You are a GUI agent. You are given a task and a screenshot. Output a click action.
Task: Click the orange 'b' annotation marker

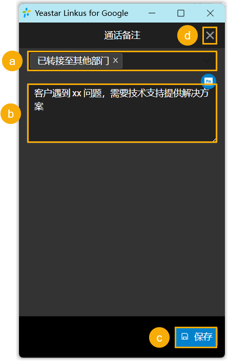(x=11, y=114)
